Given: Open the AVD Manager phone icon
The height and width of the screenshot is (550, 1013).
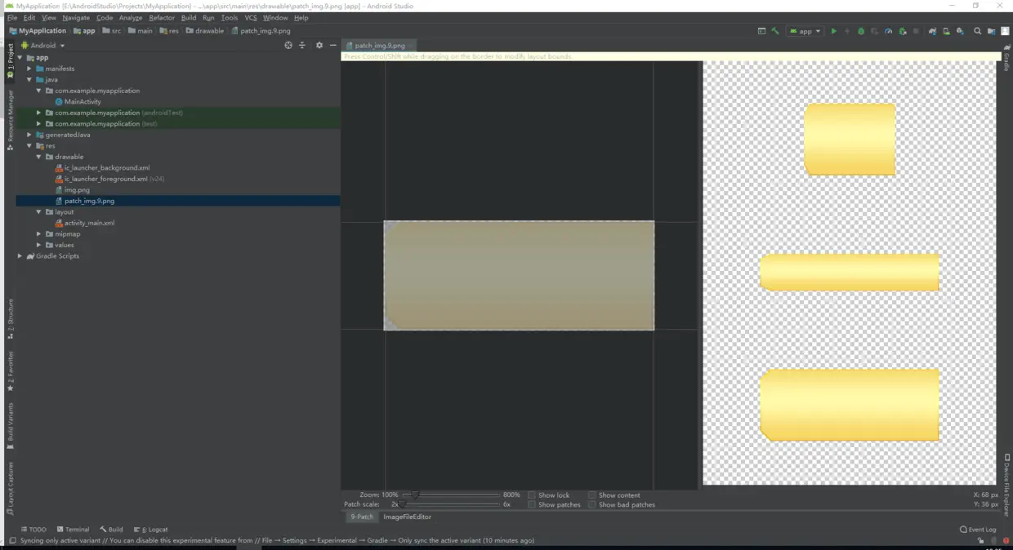Looking at the screenshot, I should click(x=946, y=31).
